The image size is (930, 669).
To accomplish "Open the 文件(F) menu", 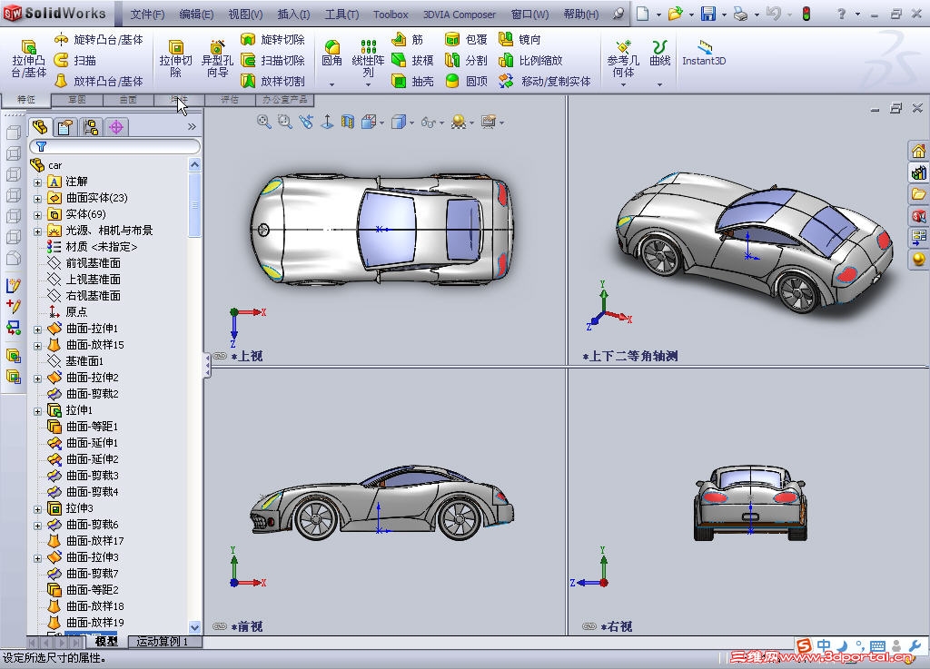I will tap(147, 15).
